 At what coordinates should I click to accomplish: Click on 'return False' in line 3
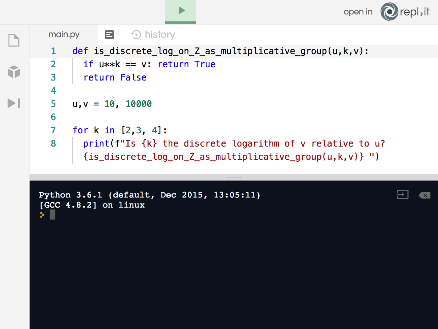point(115,77)
